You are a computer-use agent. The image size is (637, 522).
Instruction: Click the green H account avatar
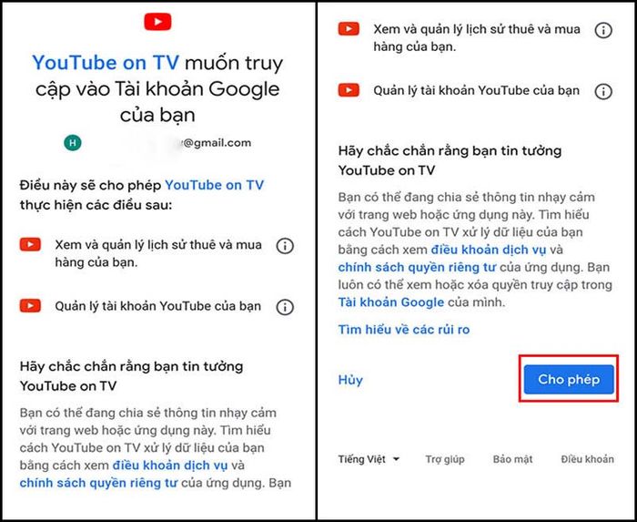(x=73, y=143)
